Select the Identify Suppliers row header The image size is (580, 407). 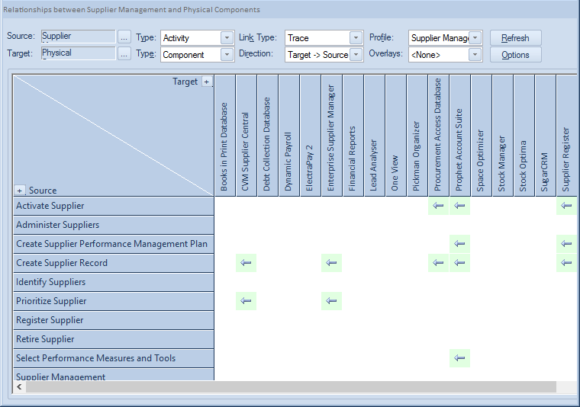(x=114, y=282)
